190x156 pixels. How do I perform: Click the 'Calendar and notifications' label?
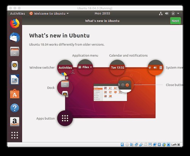pyautogui.click(x=128, y=56)
